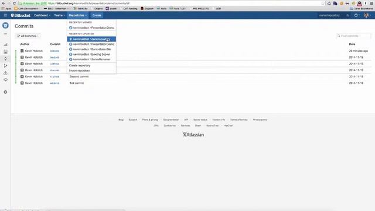Image resolution: width=375 pixels, height=211 pixels.
Task: Expand the Teams menu
Action: pyautogui.click(x=59, y=15)
